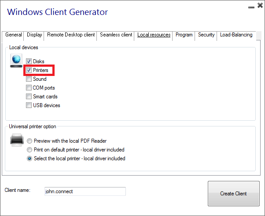This screenshot has height=216, width=265.
Task: Choose Print on default printer option
Action: click(30, 150)
